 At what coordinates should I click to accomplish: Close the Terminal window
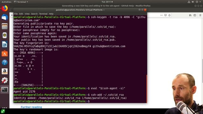pos(145,10)
